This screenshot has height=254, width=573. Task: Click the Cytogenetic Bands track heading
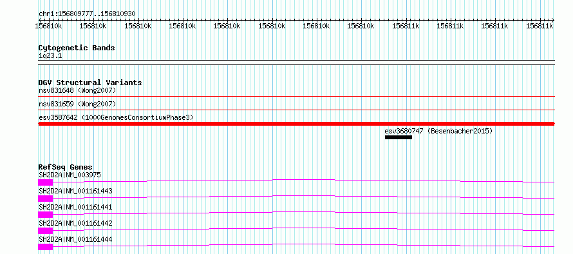[77, 48]
